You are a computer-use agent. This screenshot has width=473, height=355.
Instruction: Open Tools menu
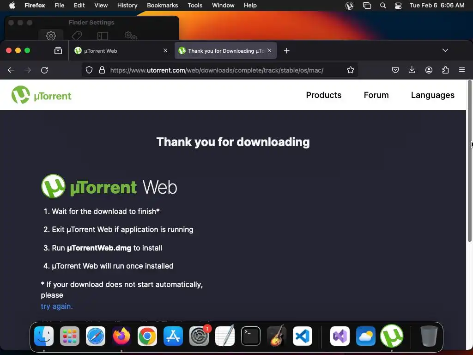pos(195,5)
